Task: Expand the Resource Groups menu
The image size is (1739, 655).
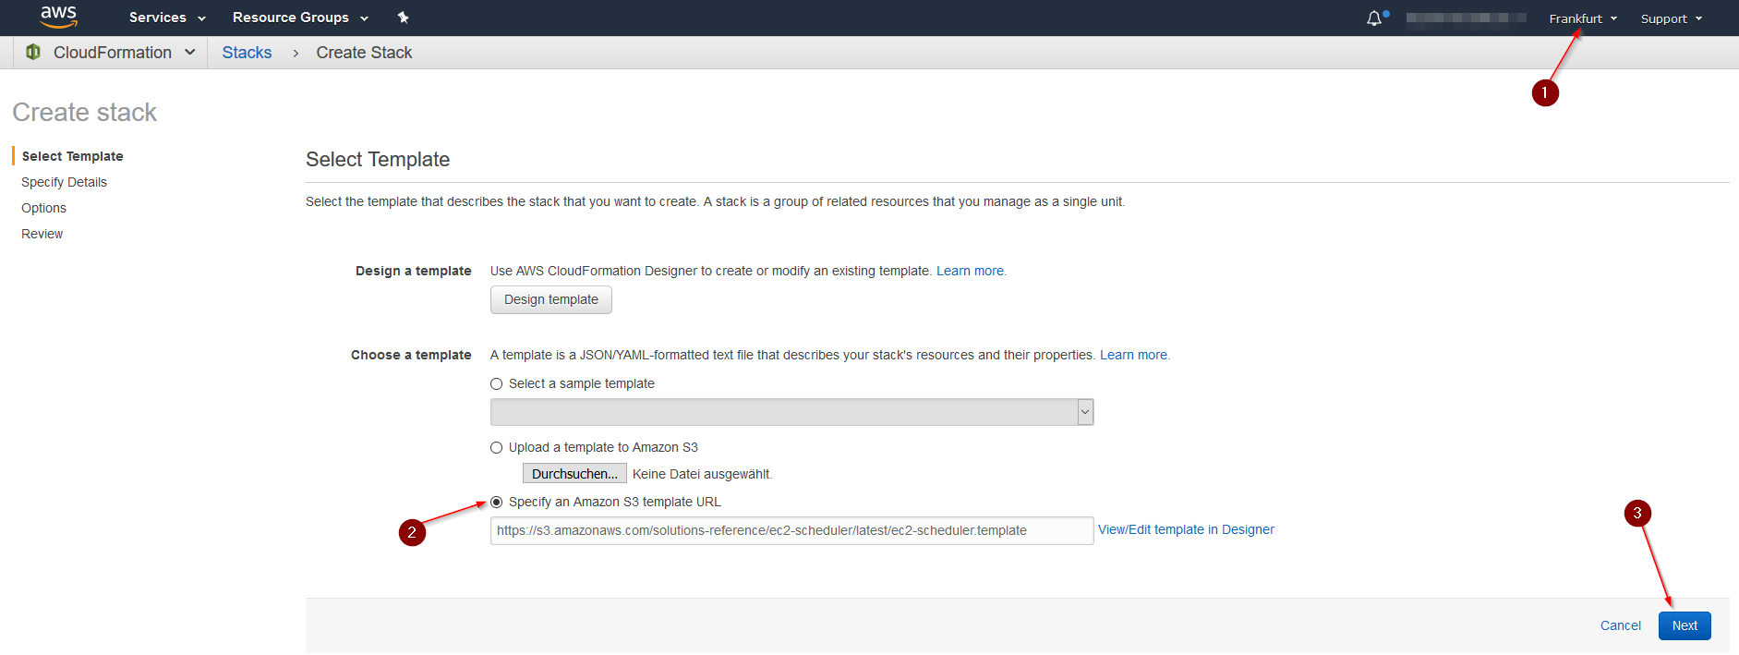Action: [x=300, y=18]
